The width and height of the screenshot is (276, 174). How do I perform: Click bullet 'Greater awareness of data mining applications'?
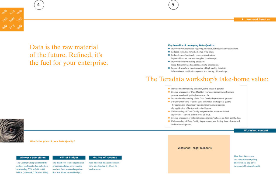tap(205, 118)
